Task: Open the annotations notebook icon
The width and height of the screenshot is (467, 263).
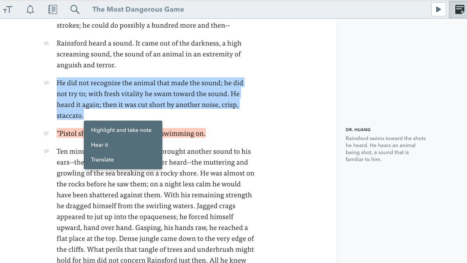Action: tap(53, 9)
